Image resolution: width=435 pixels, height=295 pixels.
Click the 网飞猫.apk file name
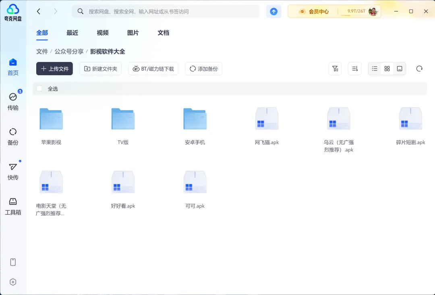267,142
